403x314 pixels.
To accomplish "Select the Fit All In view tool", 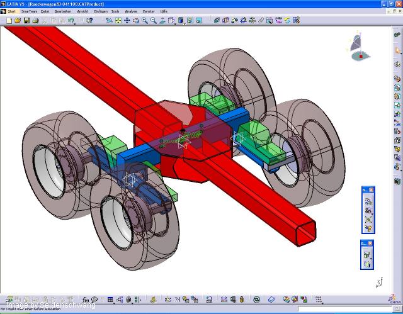I will [118, 21].
